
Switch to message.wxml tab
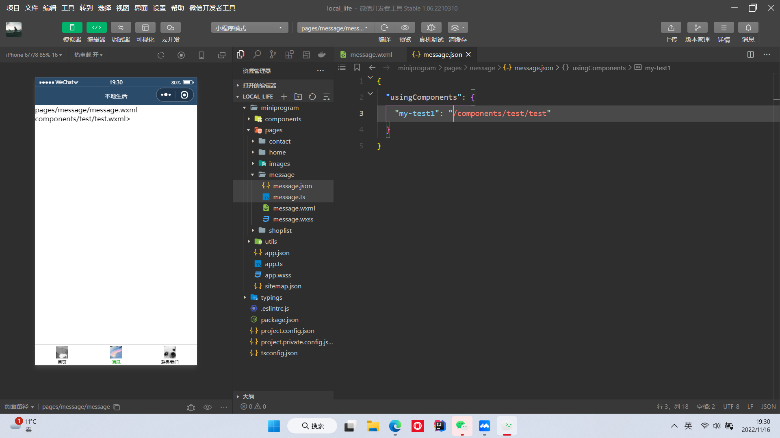click(x=371, y=54)
